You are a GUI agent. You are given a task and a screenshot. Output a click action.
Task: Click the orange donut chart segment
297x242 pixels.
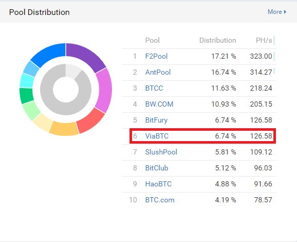(x=64, y=129)
